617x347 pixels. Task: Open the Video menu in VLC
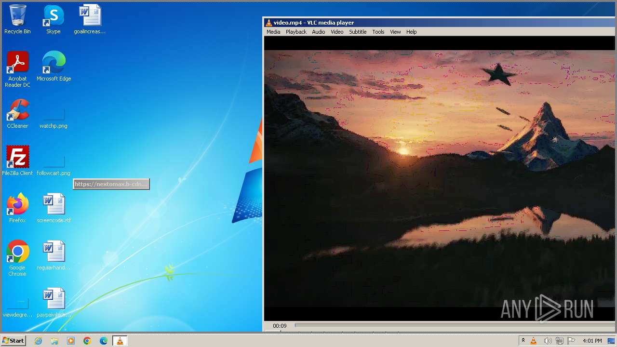pos(337,32)
